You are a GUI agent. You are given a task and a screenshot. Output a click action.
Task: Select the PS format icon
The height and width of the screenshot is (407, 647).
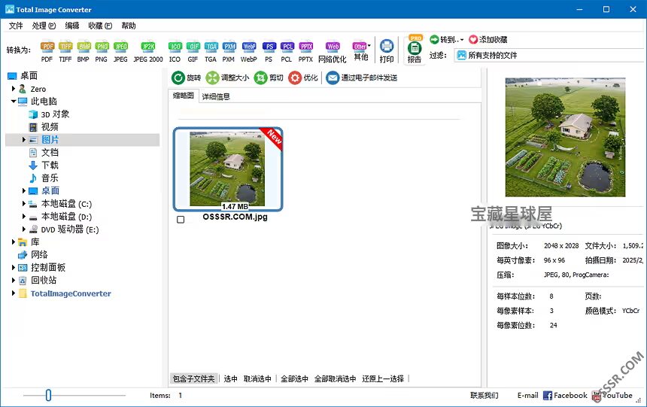point(269,50)
